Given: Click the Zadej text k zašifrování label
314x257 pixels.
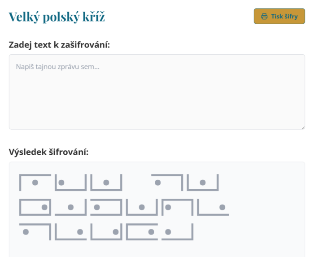Looking at the screenshot, I should [59, 45].
